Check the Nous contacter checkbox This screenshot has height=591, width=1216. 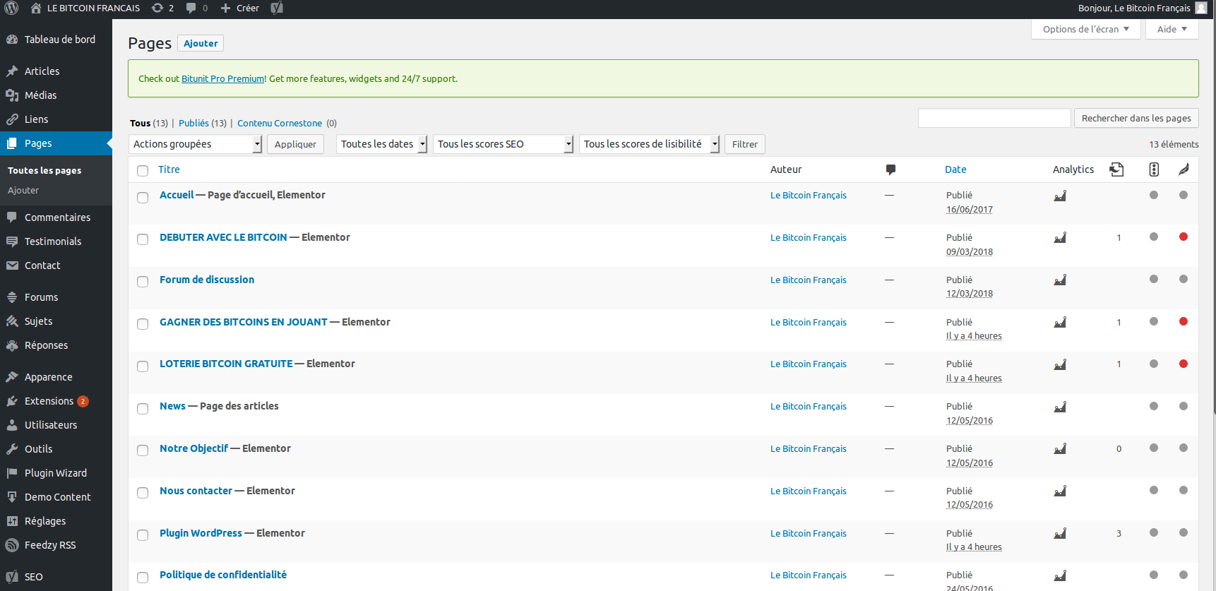pos(143,493)
